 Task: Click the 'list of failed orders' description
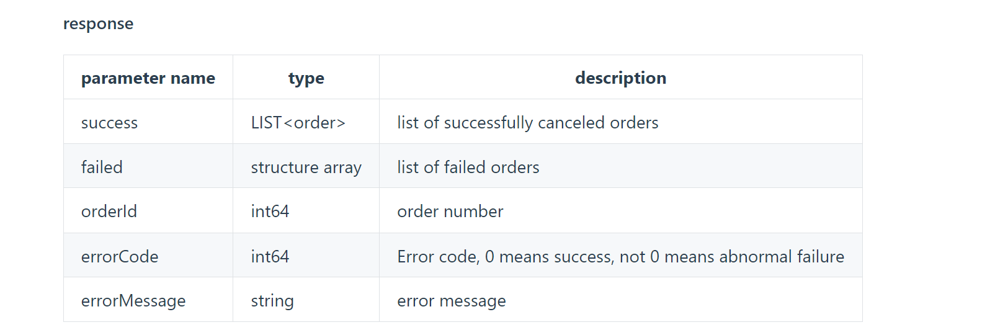coord(468,167)
